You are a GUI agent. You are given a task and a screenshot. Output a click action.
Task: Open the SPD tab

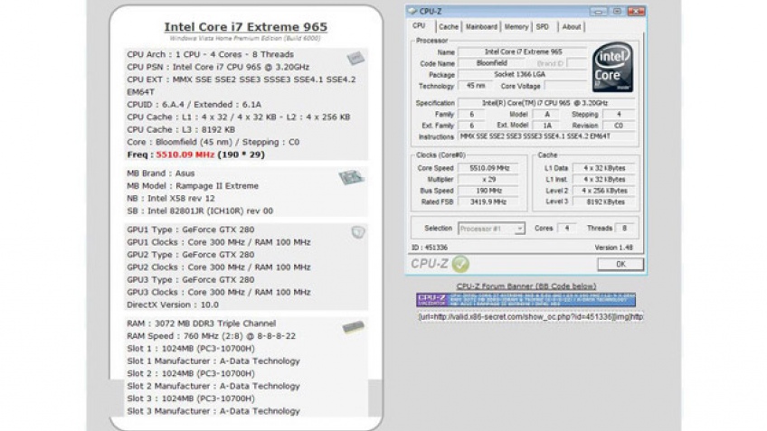click(x=543, y=27)
